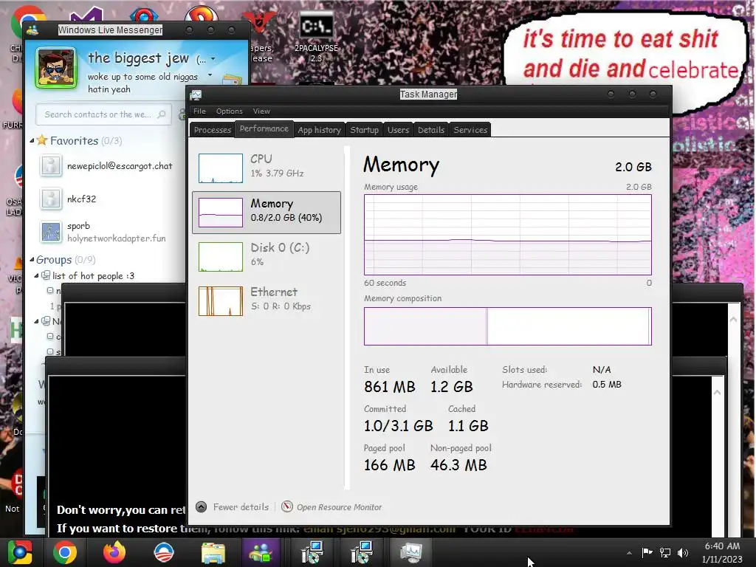756x567 pixels.
Task: Click '1.2 GB' Available memory value
Action: pyautogui.click(x=451, y=387)
